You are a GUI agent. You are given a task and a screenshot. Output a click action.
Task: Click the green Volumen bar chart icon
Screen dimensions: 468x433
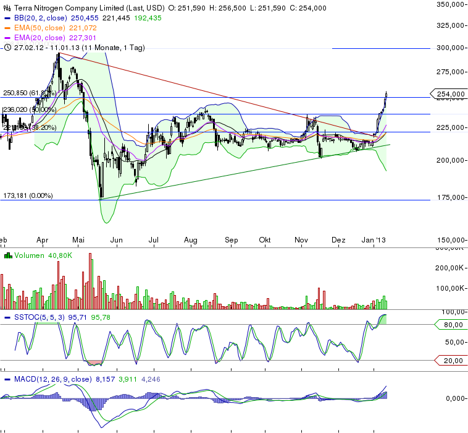pos(7,255)
